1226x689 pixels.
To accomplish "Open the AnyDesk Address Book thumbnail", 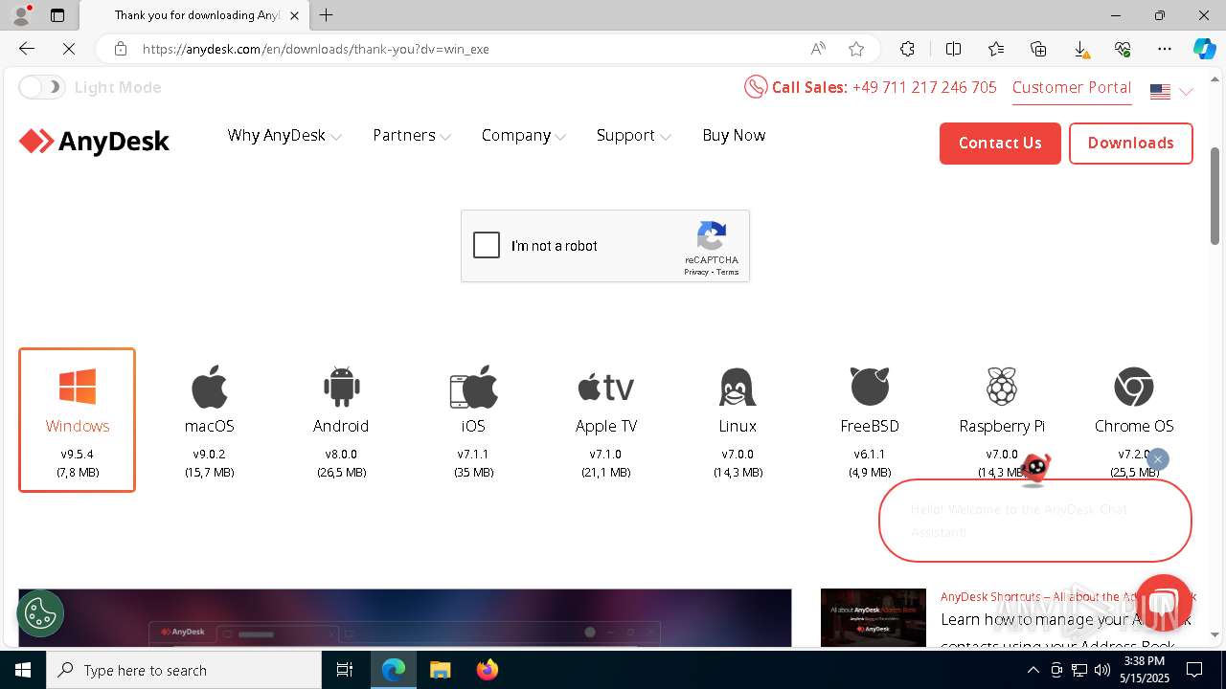I will click(874, 617).
